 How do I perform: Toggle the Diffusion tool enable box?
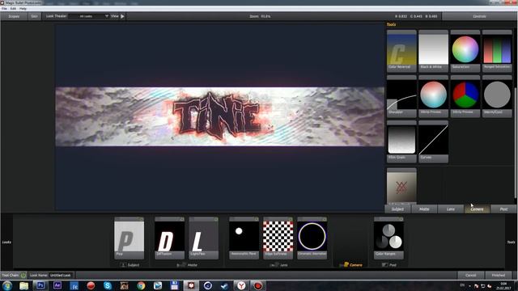click(182, 219)
